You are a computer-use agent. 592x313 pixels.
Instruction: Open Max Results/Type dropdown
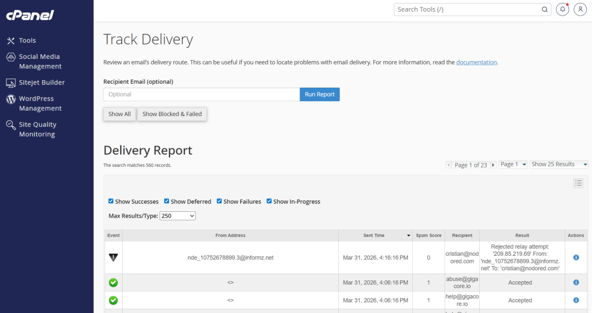pyautogui.click(x=177, y=215)
